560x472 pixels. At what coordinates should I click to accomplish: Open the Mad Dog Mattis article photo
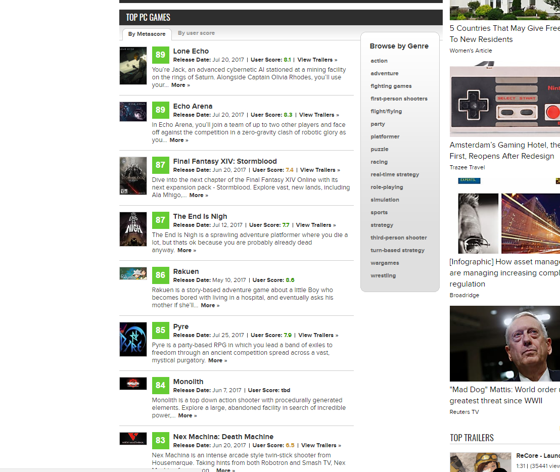pos(504,344)
